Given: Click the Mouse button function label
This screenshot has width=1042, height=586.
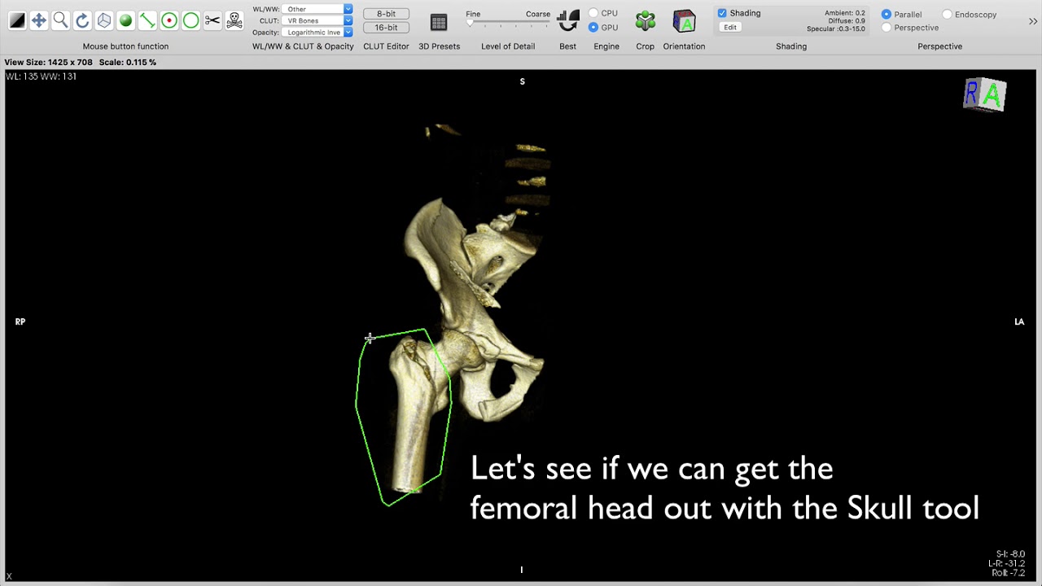Looking at the screenshot, I should tap(125, 46).
